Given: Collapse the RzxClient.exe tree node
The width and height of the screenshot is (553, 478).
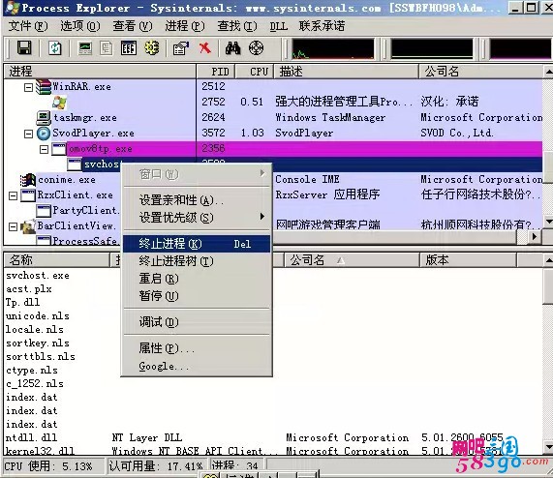Looking at the screenshot, I should (13, 195).
